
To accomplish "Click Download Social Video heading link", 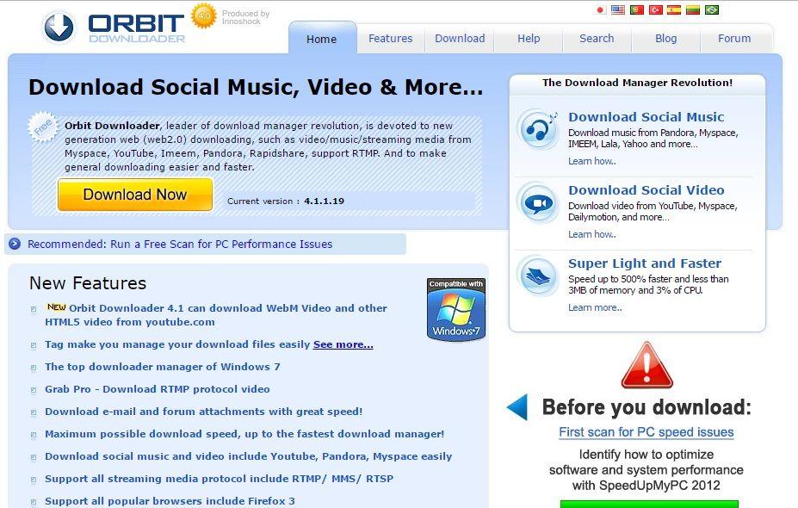I will 646,190.
